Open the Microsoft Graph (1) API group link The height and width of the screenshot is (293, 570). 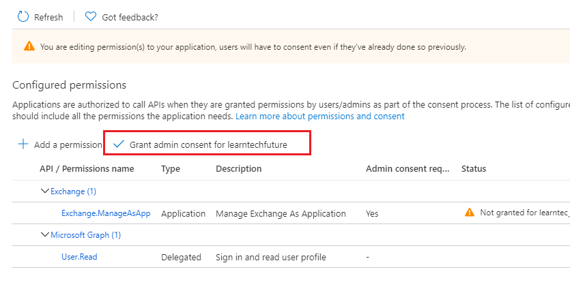pos(85,235)
